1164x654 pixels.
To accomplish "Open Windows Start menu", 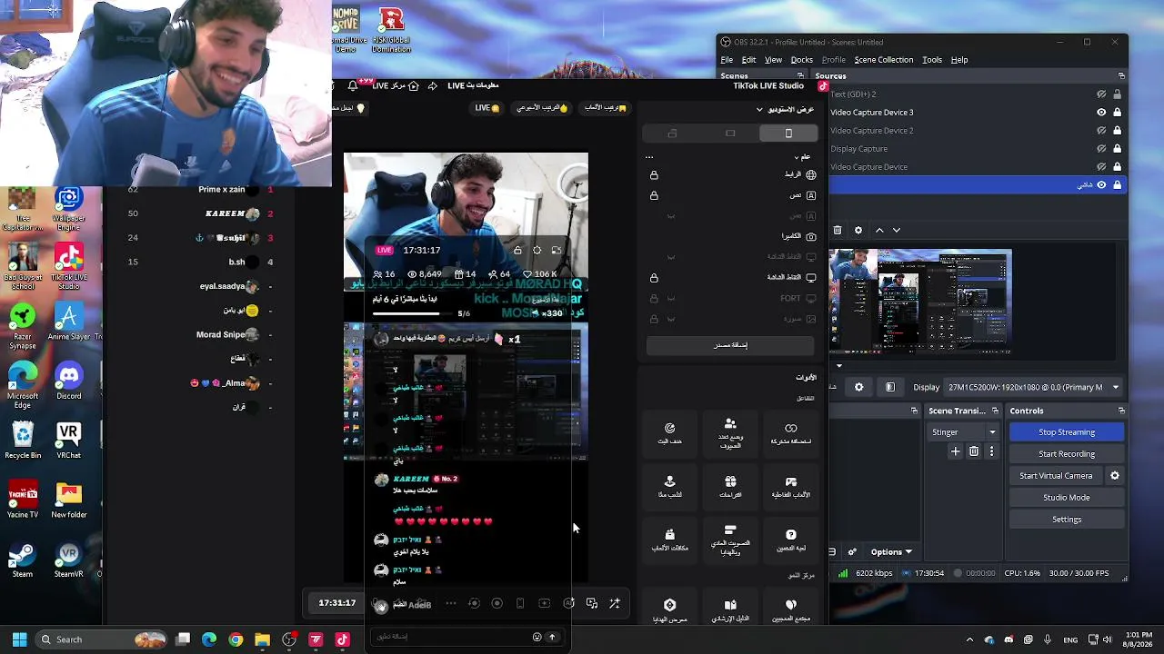I will (x=19, y=639).
